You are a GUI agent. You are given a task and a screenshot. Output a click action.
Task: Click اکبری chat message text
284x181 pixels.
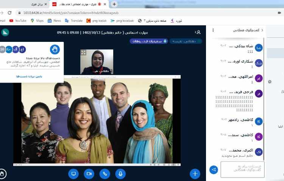[x=237, y=156]
